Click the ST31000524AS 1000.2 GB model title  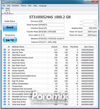(x=50, y=17)
